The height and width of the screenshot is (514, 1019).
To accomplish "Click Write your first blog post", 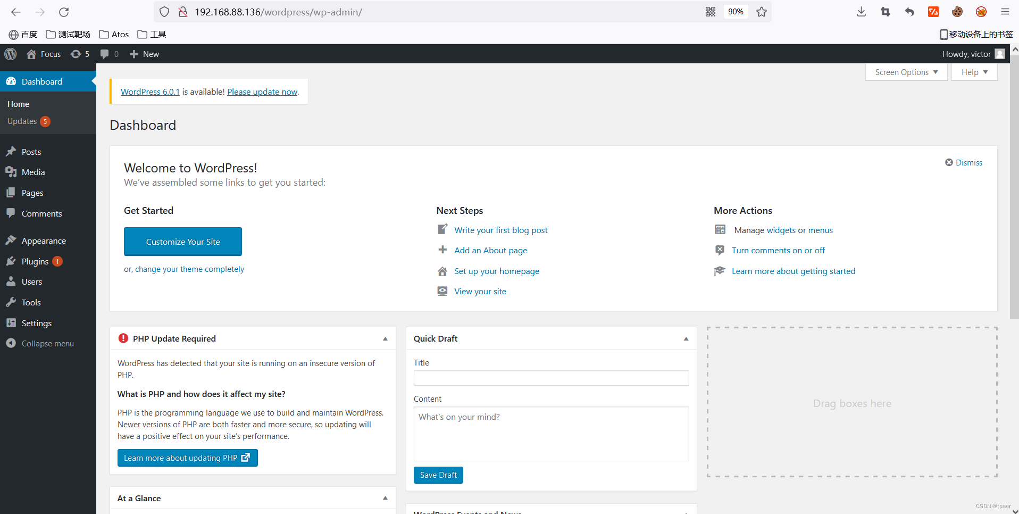I will point(500,230).
